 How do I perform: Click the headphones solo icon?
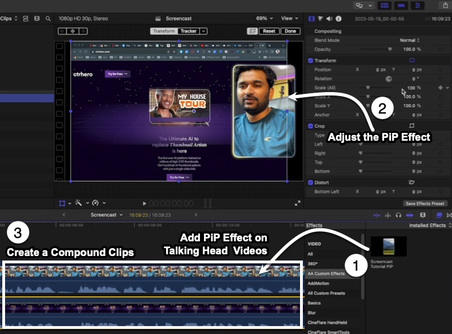(398, 215)
